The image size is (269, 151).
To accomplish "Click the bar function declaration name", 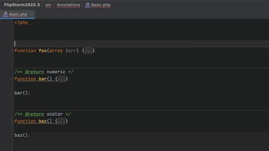I will point(42,79).
